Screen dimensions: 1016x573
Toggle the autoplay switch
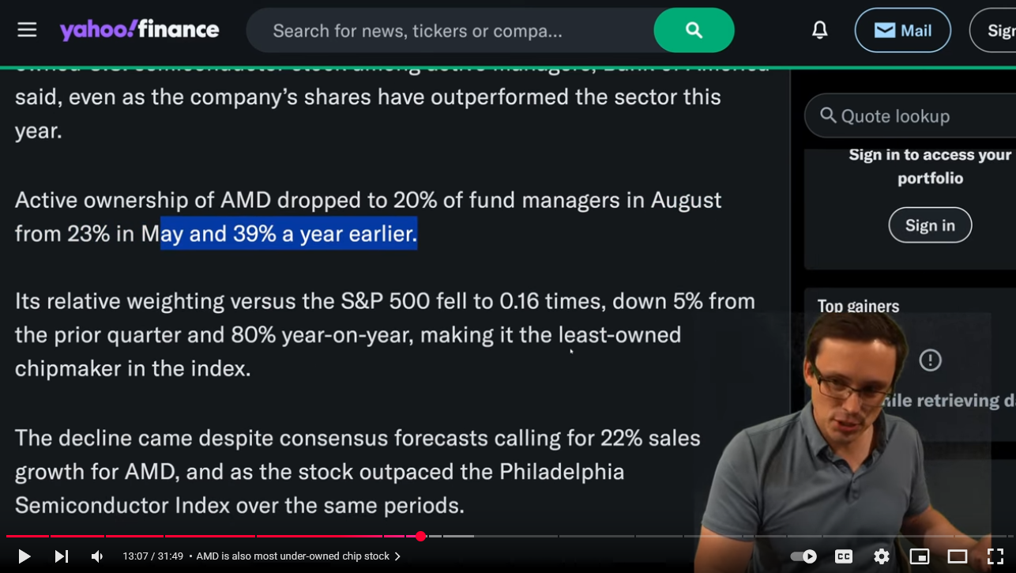pos(804,556)
